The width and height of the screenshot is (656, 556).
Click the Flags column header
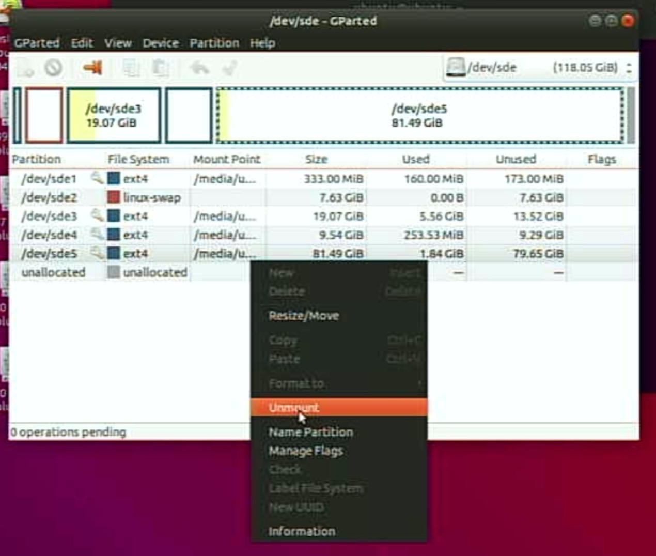pyautogui.click(x=602, y=159)
